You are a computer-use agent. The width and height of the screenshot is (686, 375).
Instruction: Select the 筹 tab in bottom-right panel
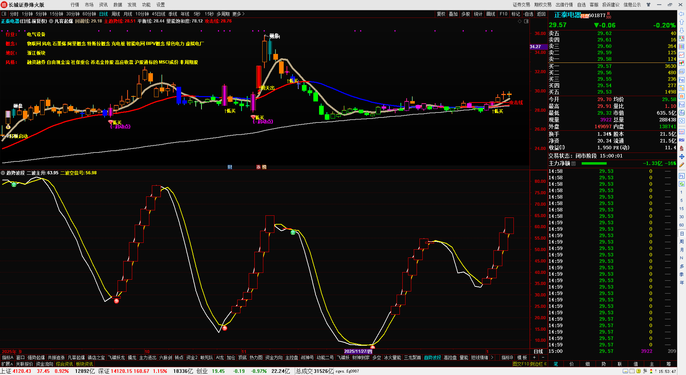(x=668, y=364)
